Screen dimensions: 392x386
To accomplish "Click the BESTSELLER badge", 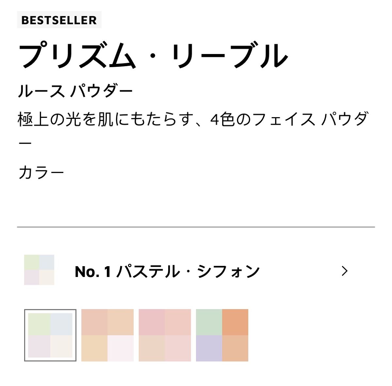I will (59, 20).
